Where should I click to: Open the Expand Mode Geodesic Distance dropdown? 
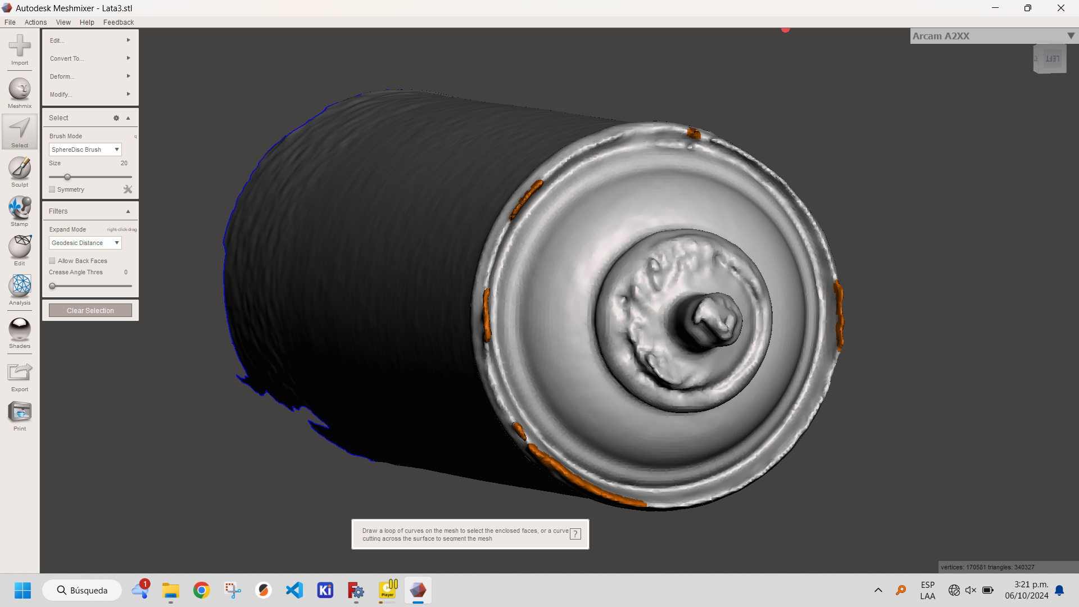pyautogui.click(x=85, y=243)
